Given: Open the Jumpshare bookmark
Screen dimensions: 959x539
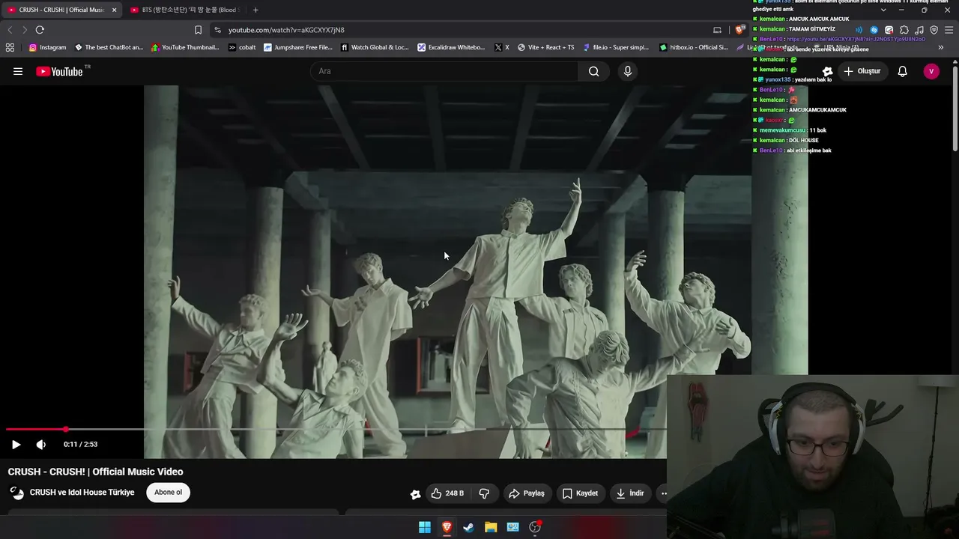Looking at the screenshot, I should coord(298,47).
